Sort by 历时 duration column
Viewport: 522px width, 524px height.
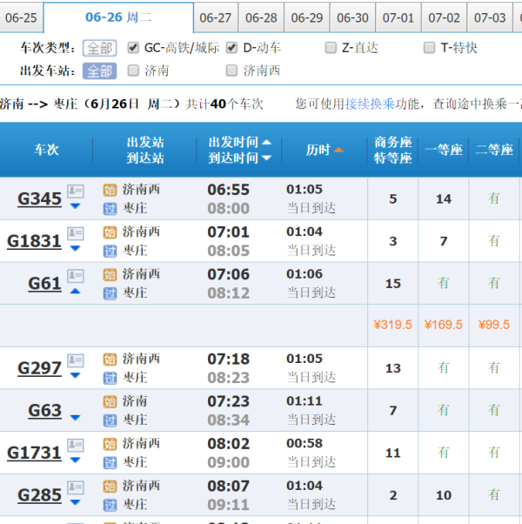325,150
